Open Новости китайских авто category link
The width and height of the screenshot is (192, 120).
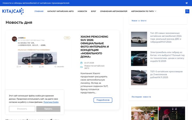94,67
